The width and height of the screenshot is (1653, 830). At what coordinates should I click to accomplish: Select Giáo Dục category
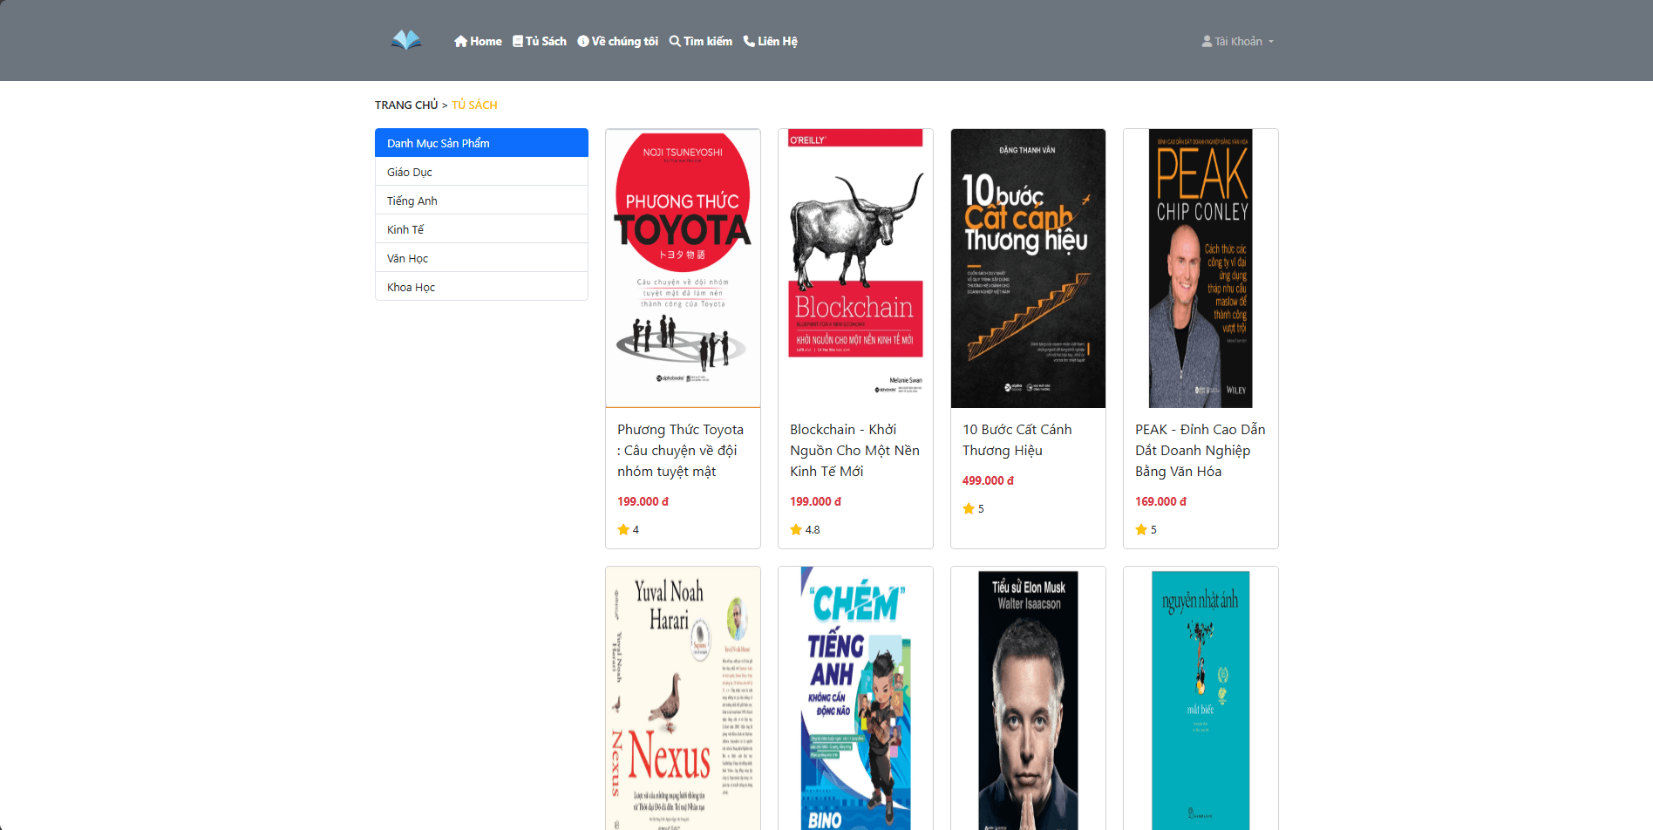(481, 172)
